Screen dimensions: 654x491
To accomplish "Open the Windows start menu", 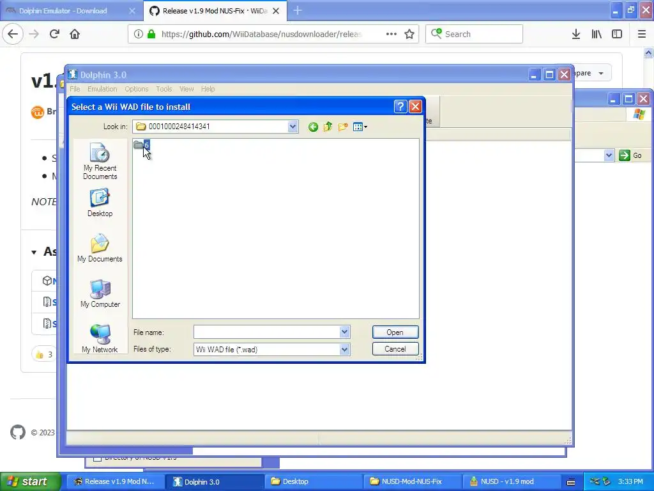I will tap(31, 481).
